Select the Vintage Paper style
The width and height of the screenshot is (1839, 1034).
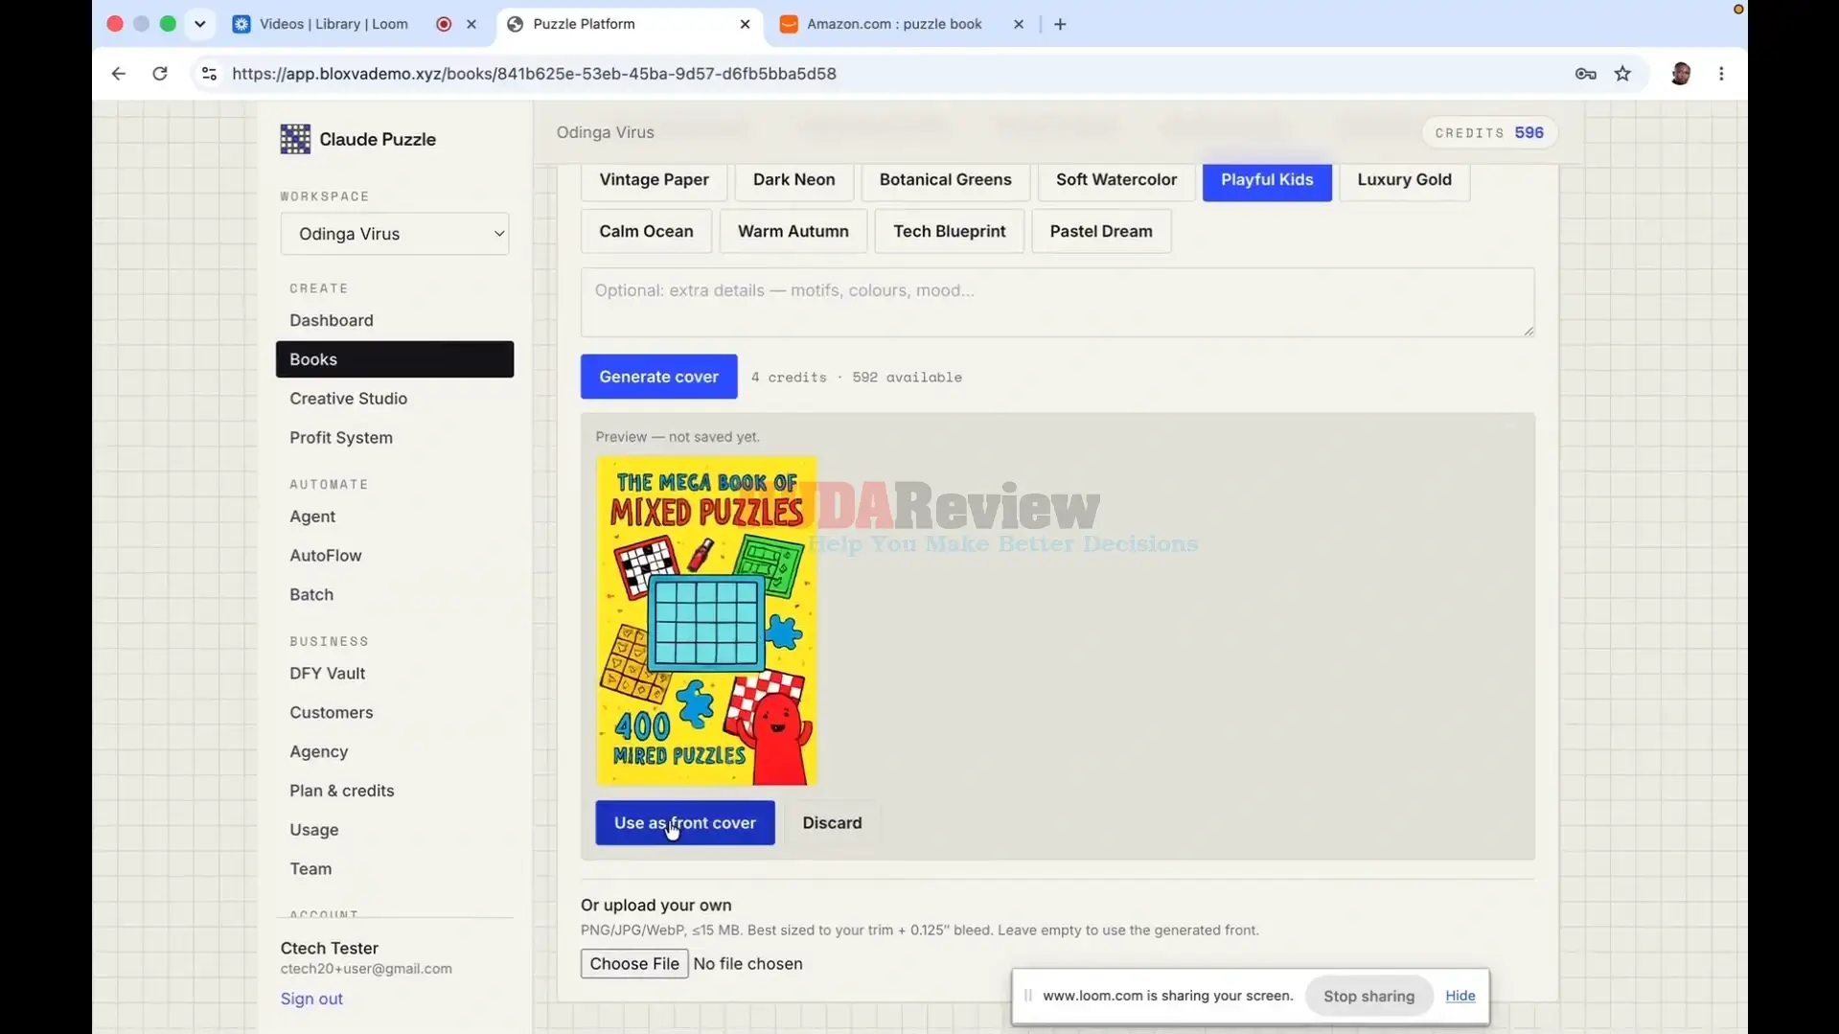[x=654, y=180]
